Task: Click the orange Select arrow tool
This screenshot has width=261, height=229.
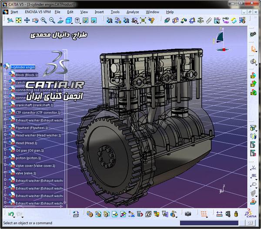Action: point(253,49)
